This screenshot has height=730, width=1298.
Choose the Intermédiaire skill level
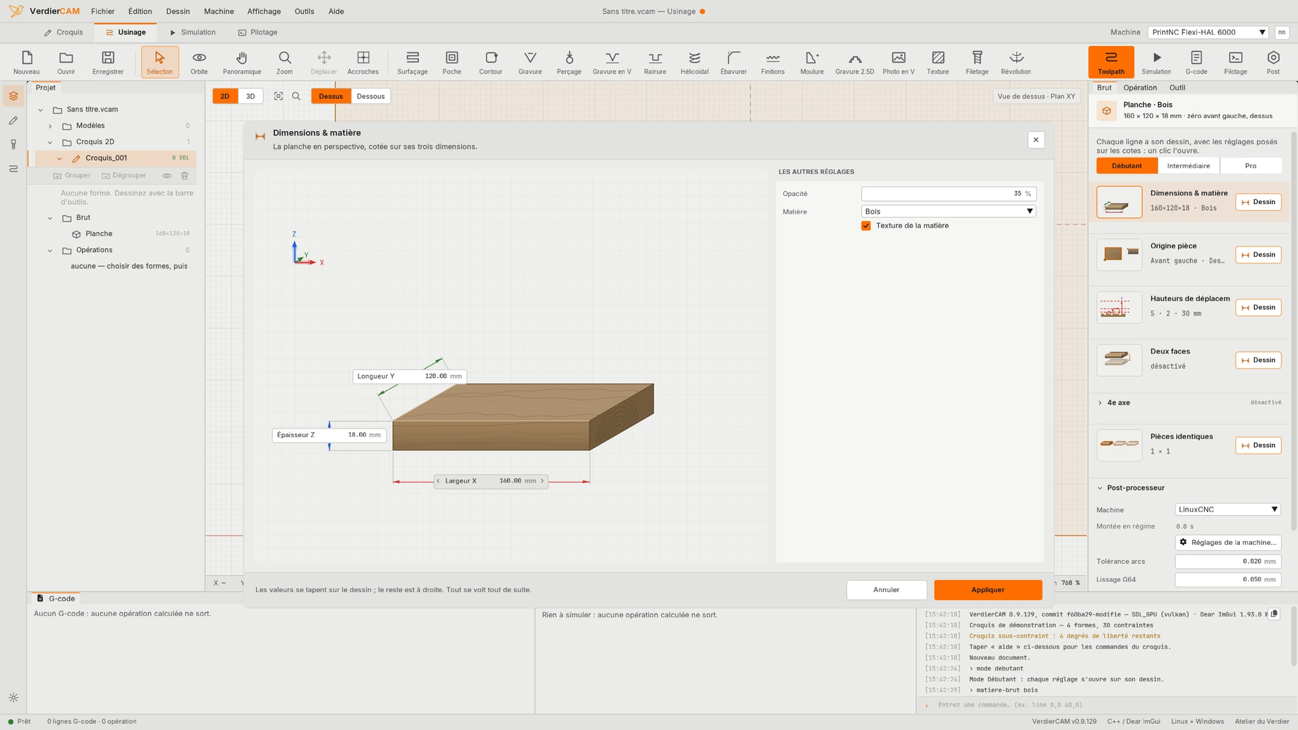(x=1188, y=166)
